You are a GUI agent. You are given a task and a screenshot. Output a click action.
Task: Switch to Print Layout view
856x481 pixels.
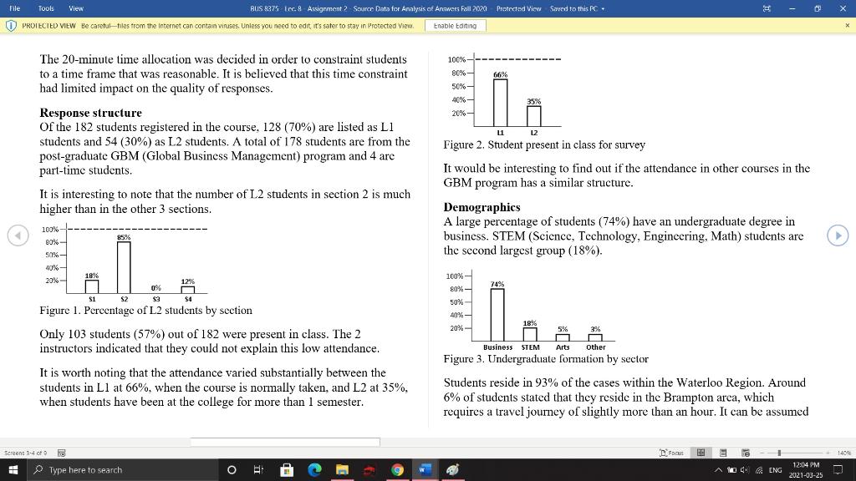[722, 452]
